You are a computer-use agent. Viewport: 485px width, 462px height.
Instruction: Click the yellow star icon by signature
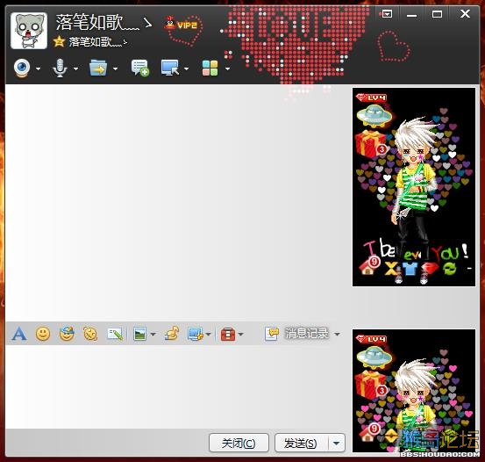click(x=59, y=41)
